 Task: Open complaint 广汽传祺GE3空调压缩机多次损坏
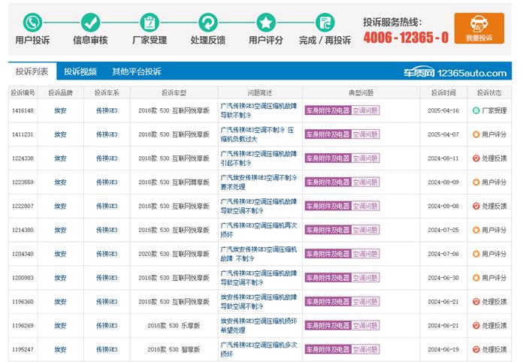pyautogui.click(x=258, y=349)
